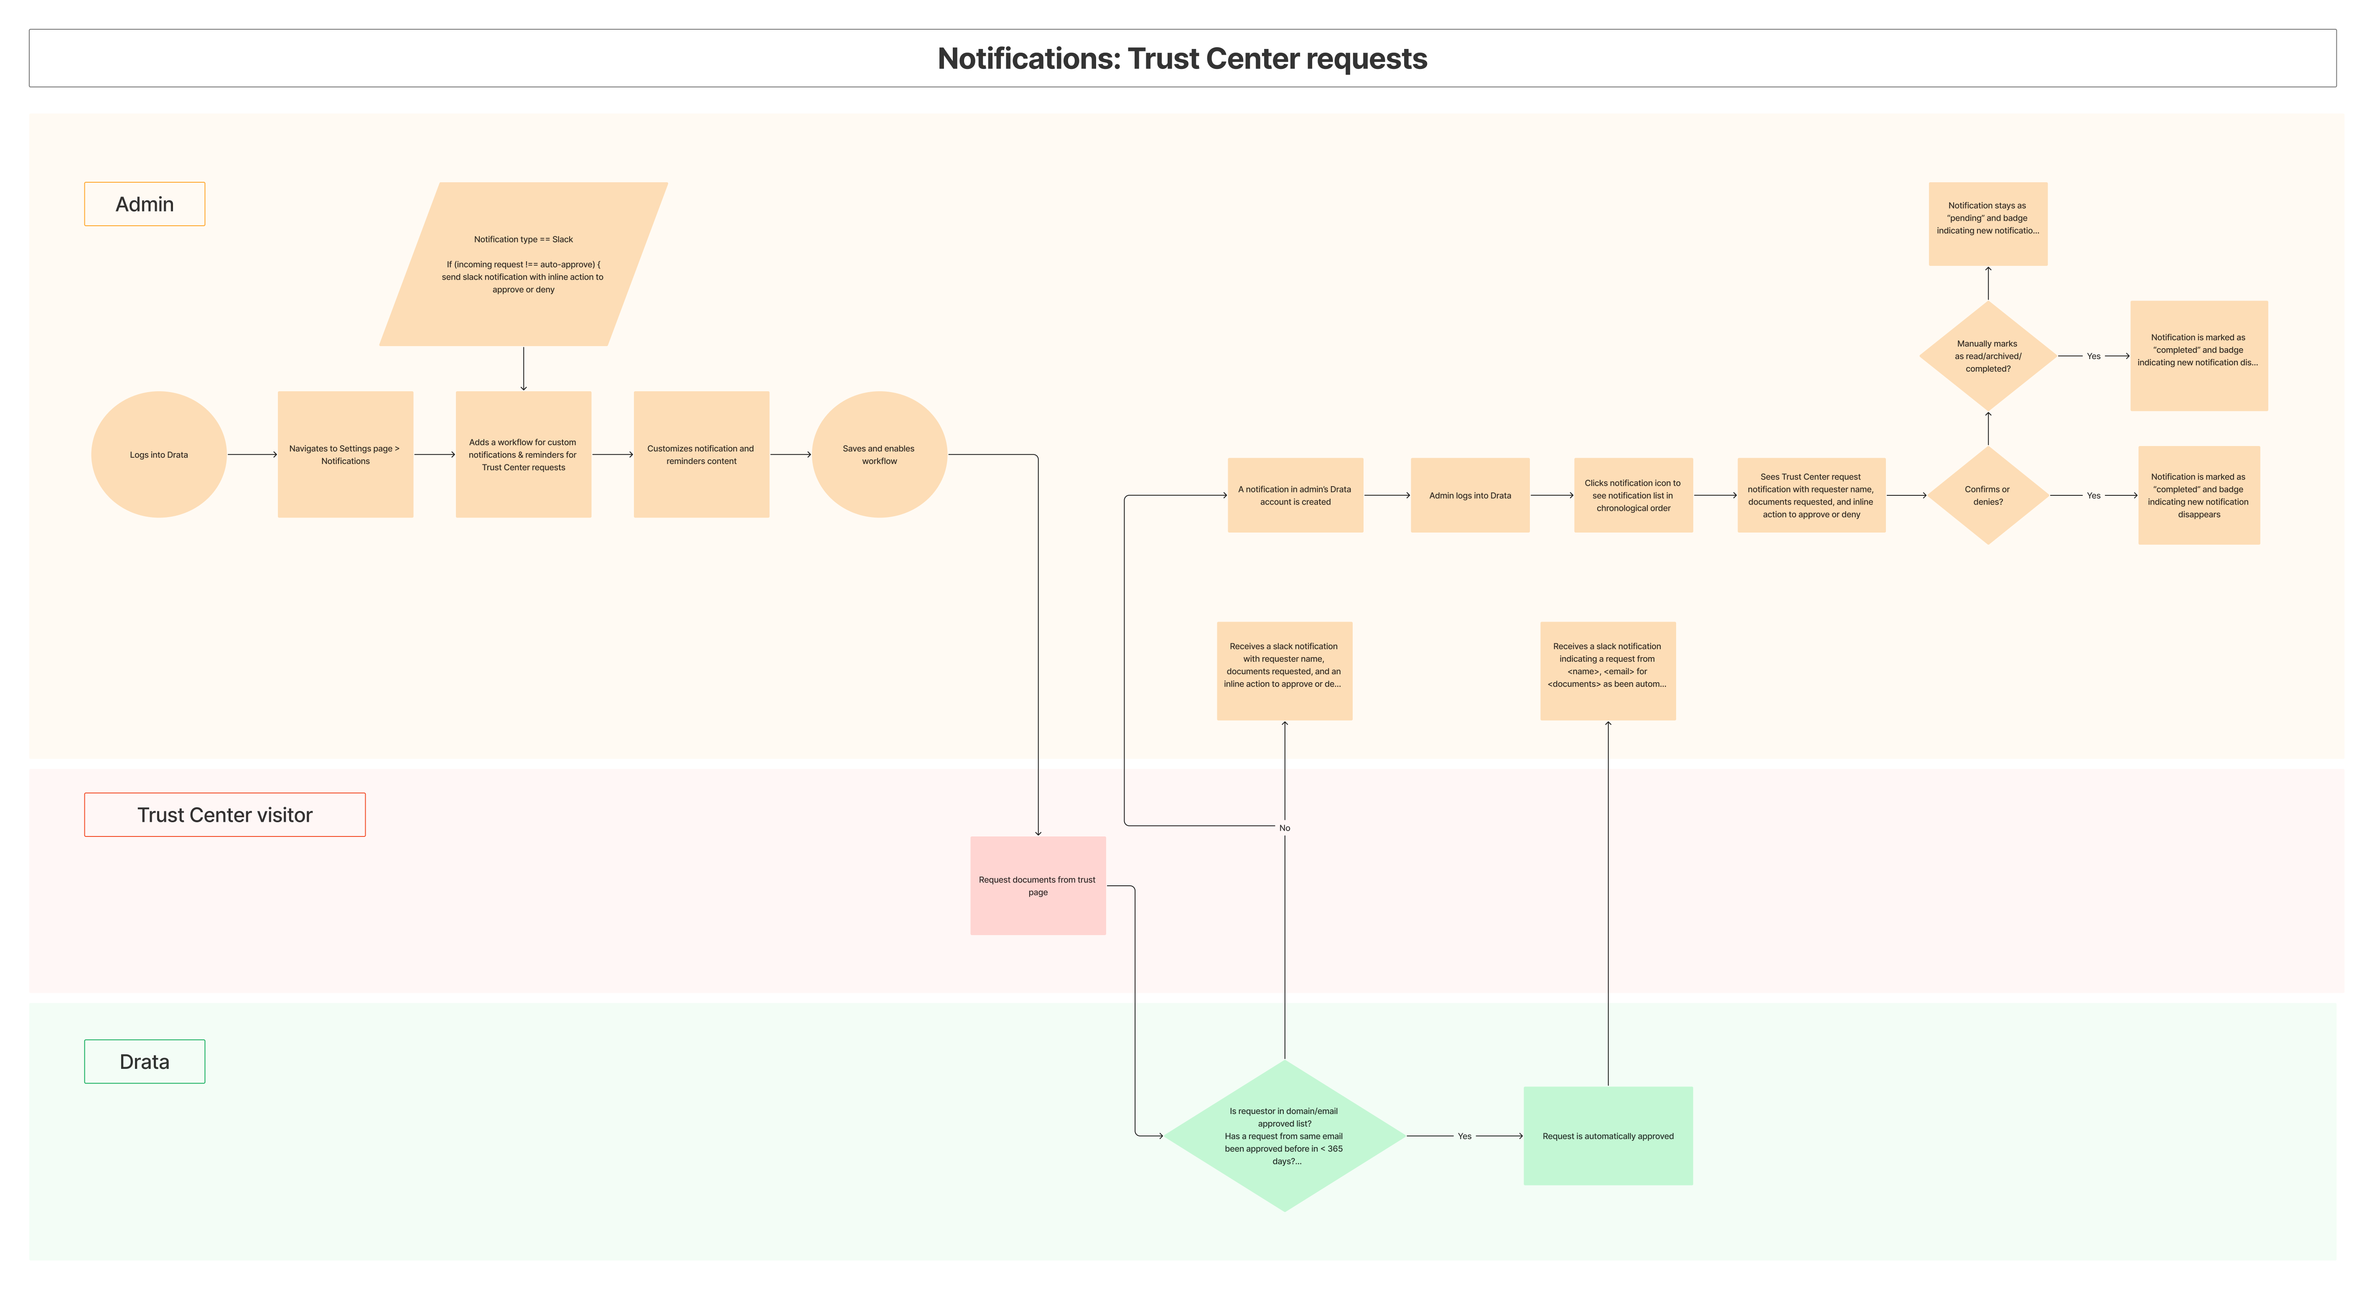Select the Drata swimlane label
This screenshot has height=1290, width=2374.
(144, 1061)
